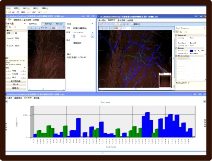The height and width of the screenshot is (161, 212).
Task: Toggle the checkbox beside the time field
Action: [x=74, y=36]
